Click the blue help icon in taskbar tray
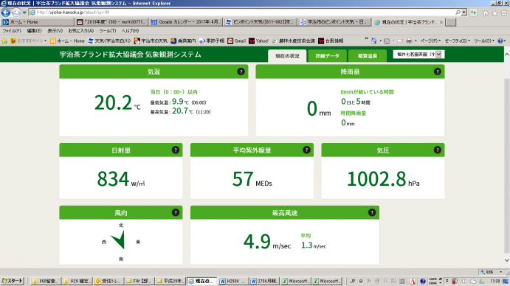The width and height of the screenshot is (510, 286). click(422, 281)
